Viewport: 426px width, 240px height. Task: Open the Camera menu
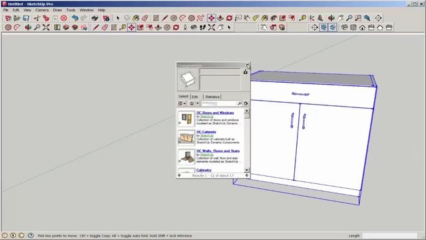click(x=42, y=10)
